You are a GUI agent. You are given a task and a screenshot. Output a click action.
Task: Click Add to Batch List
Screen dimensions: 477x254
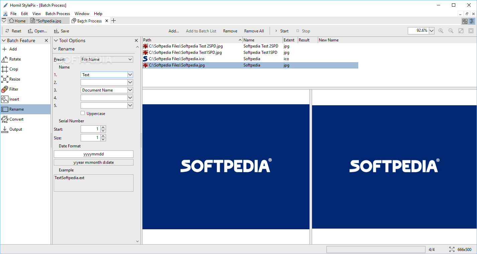point(201,31)
